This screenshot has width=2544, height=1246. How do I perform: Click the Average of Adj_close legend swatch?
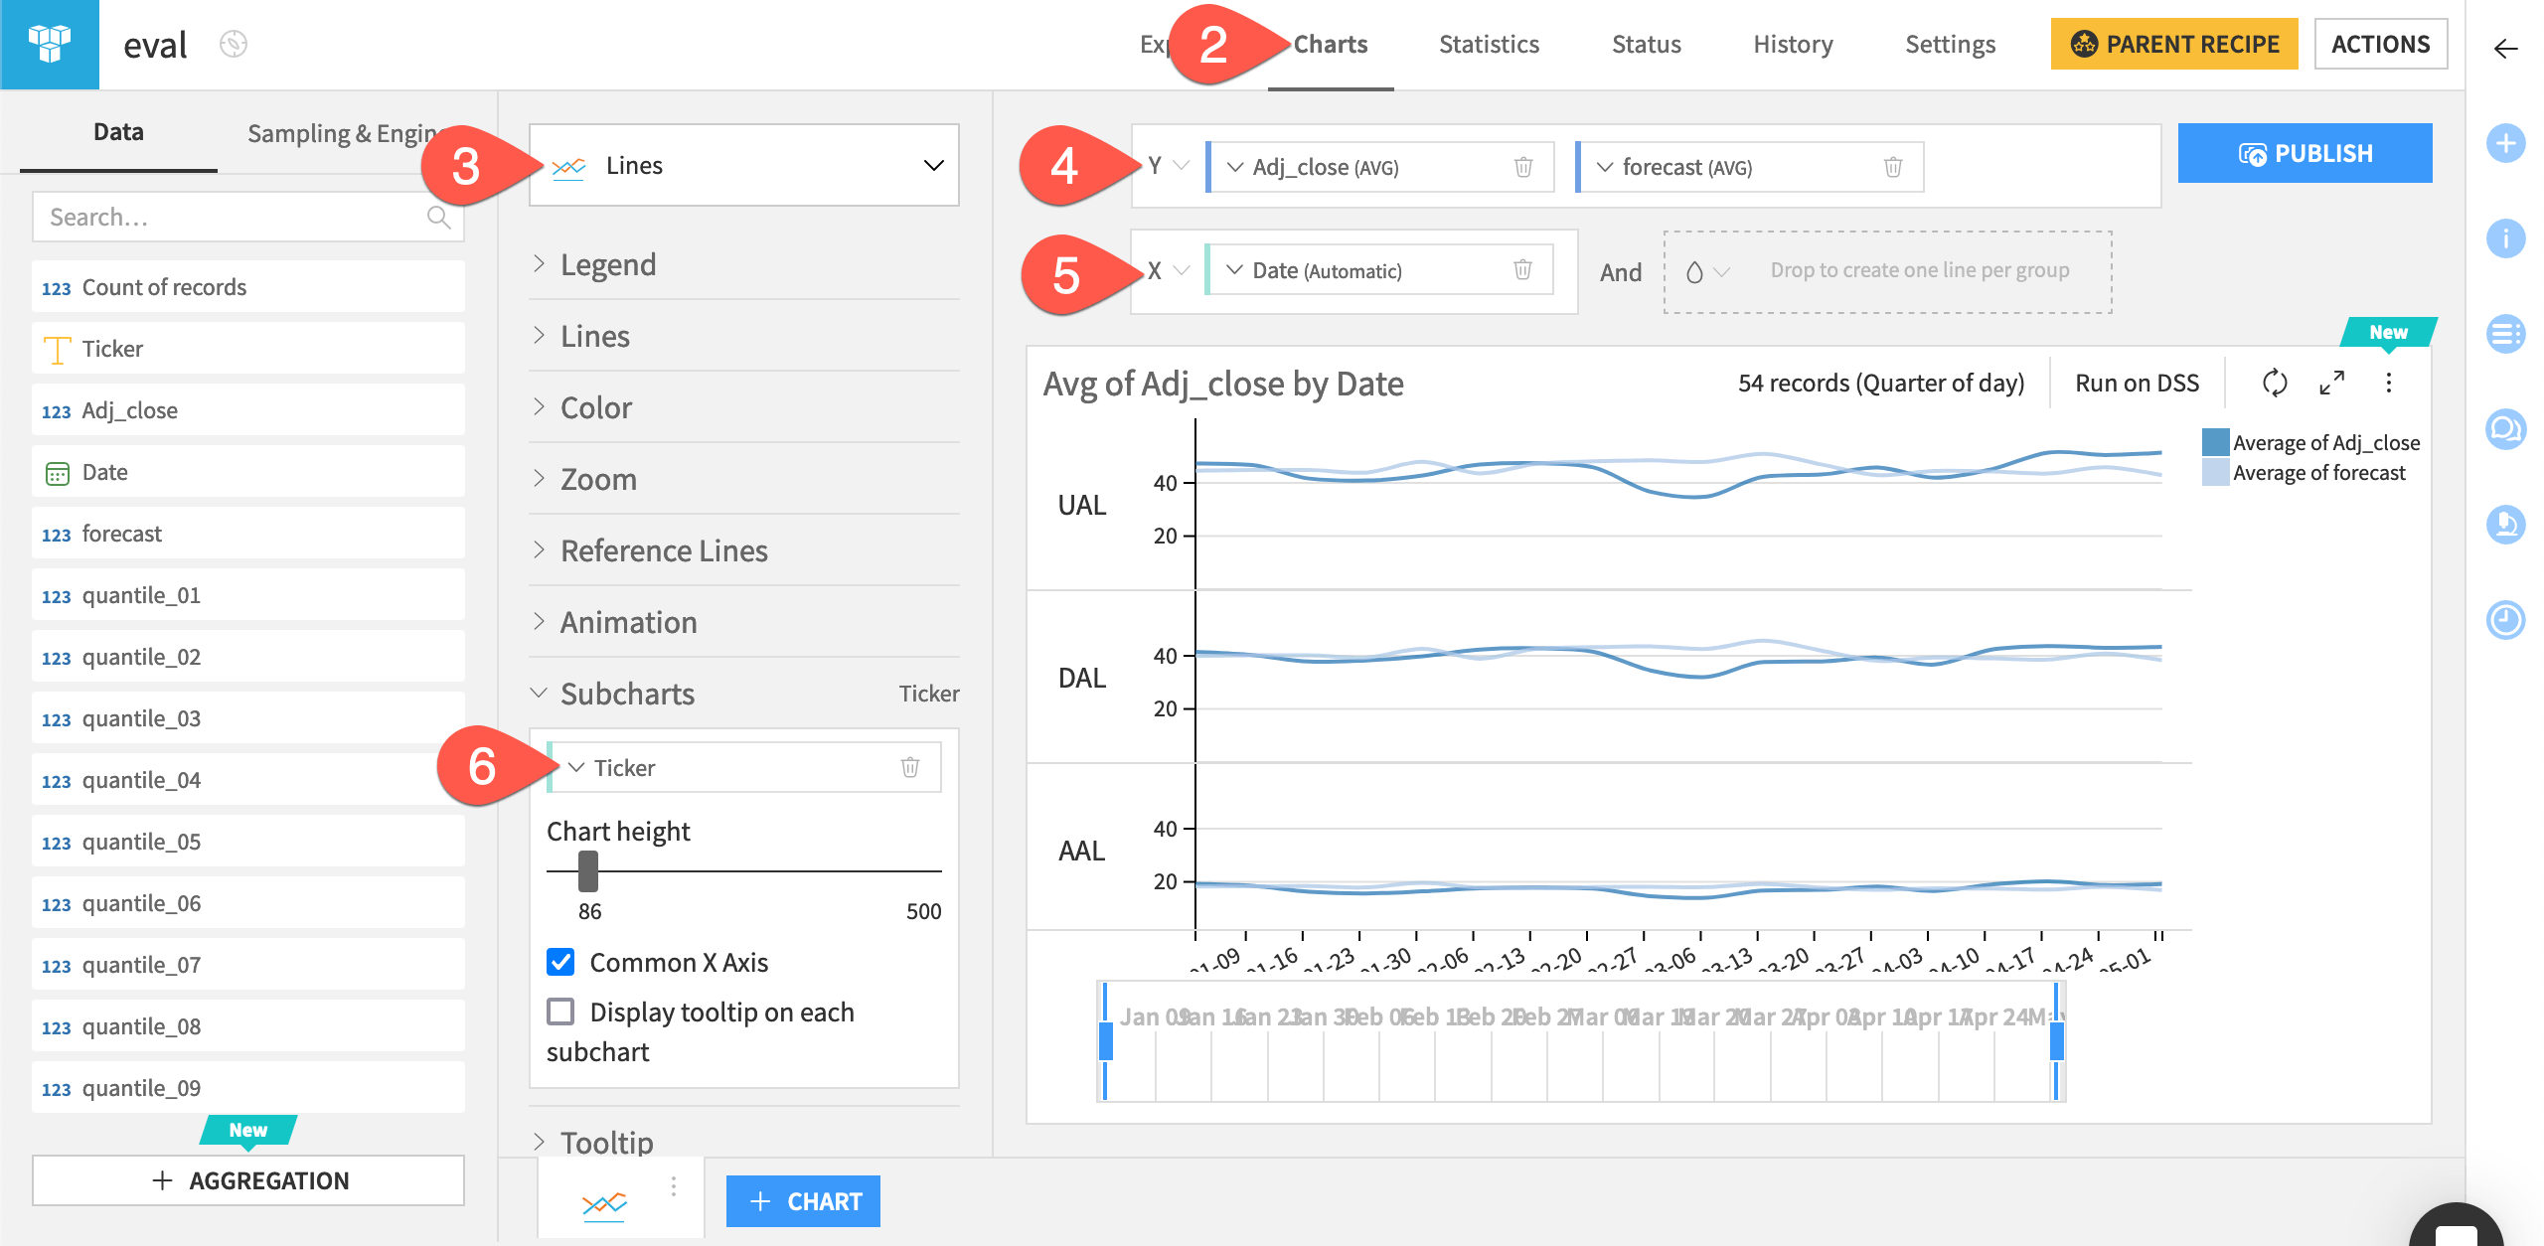(2216, 442)
